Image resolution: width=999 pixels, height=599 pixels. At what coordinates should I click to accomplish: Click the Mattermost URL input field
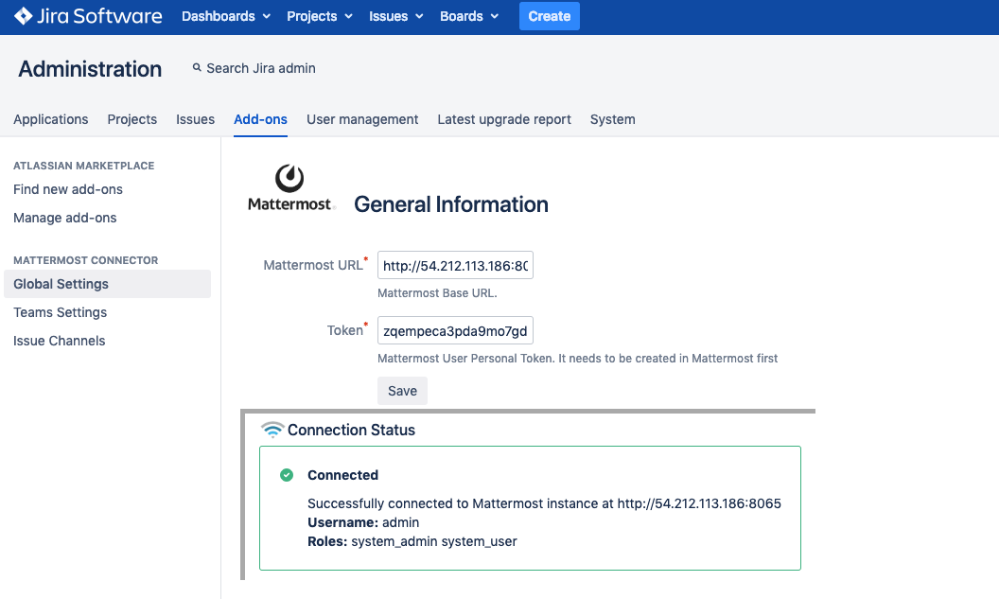pyautogui.click(x=455, y=266)
